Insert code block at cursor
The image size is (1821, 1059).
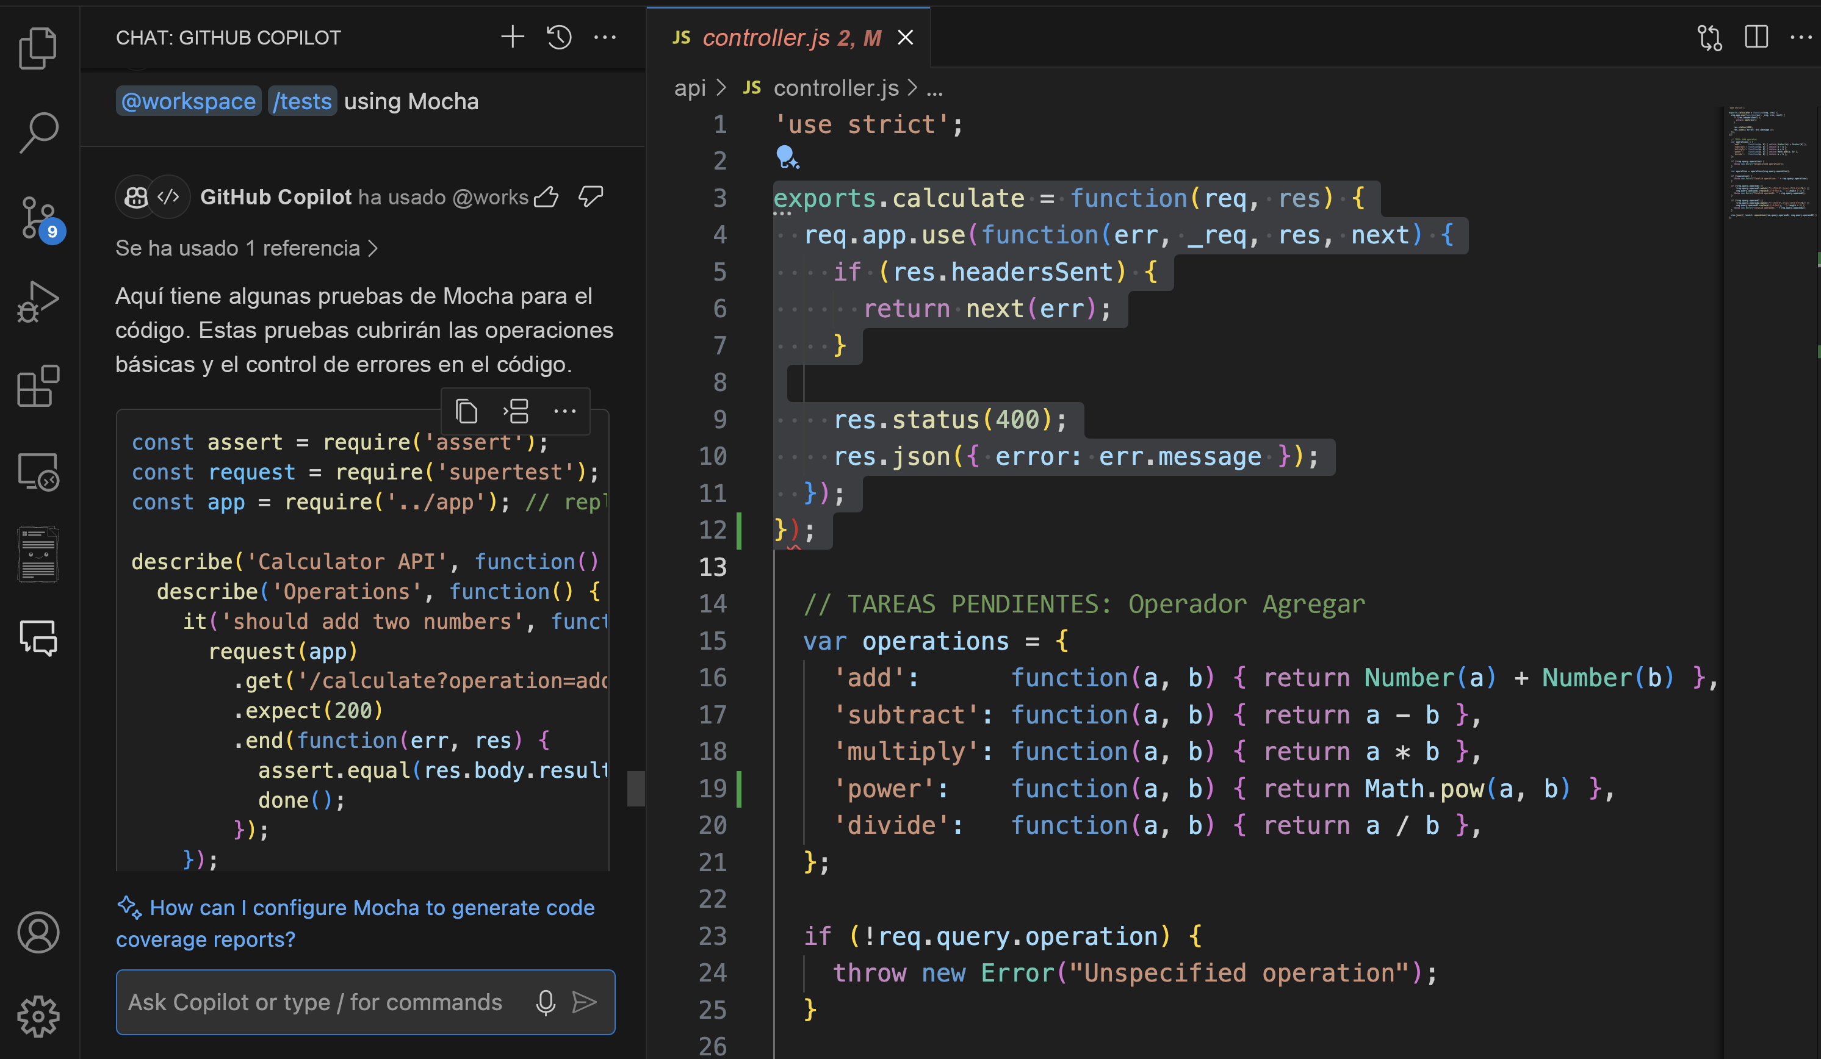point(516,412)
